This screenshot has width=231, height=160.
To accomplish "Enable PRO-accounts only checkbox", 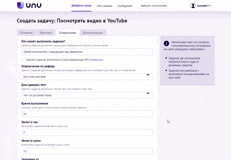I will (23, 59).
